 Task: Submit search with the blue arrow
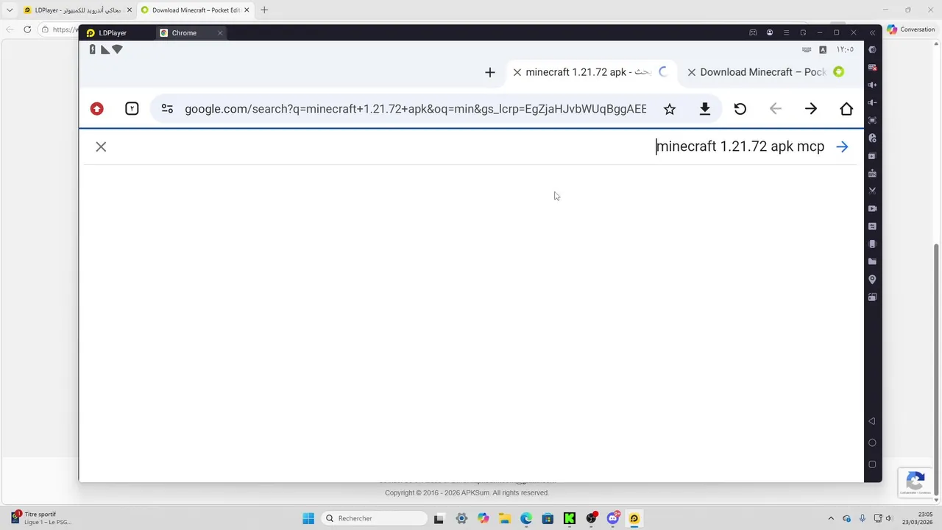(842, 146)
